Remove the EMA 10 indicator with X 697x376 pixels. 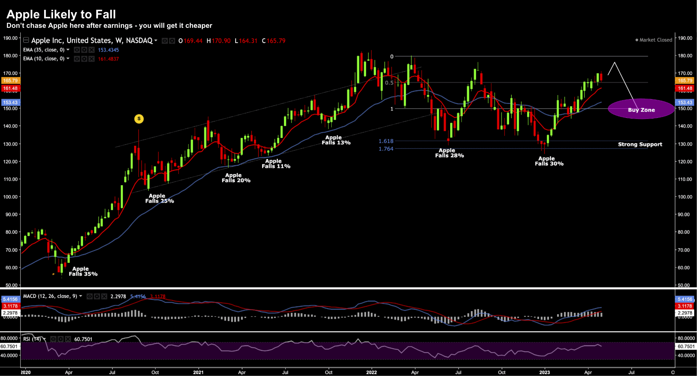92,59
